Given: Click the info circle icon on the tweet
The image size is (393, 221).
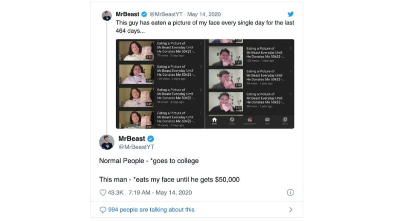Looking at the screenshot, I should point(290,193).
